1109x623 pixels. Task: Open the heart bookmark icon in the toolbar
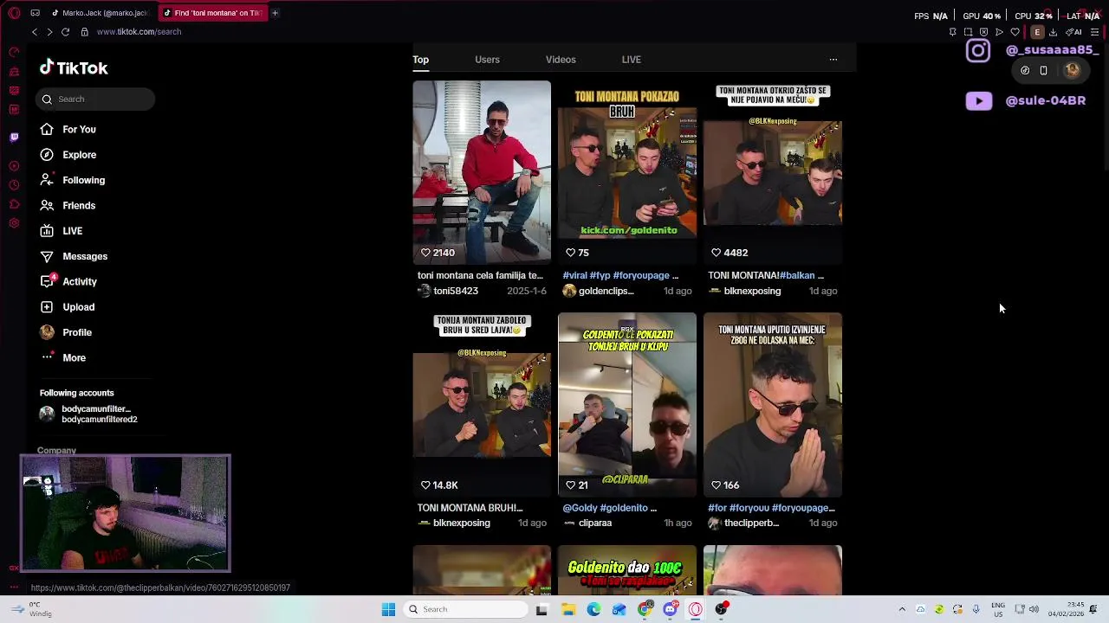pos(1015,32)
